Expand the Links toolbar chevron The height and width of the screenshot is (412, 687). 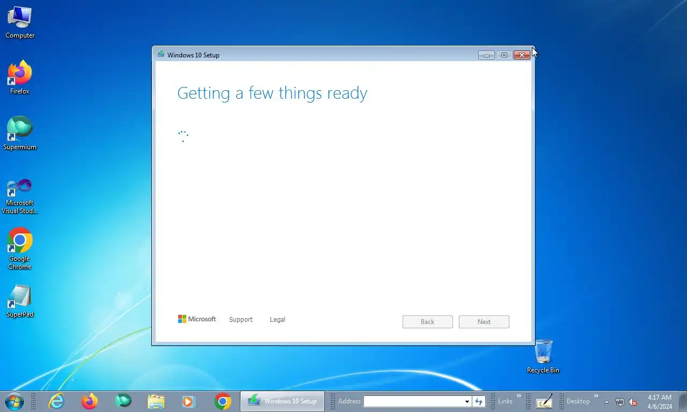point(519,396)
